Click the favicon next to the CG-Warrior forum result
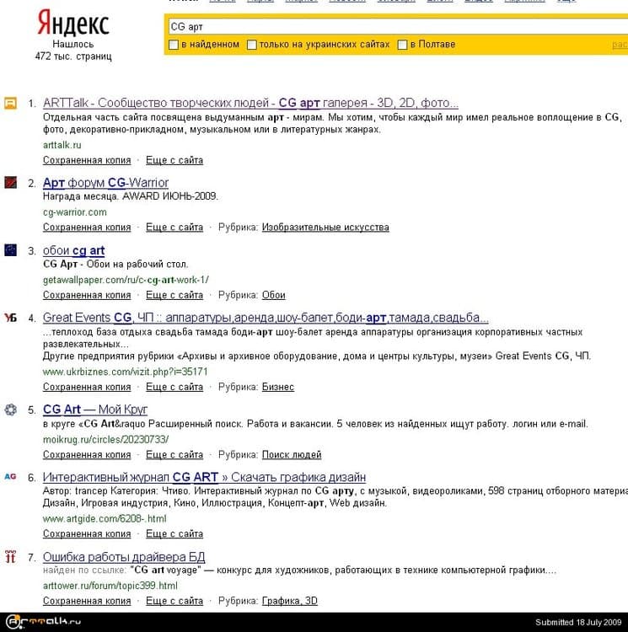Image resolution: width=628 pixels, height=632 pixels. coord(10,182)
